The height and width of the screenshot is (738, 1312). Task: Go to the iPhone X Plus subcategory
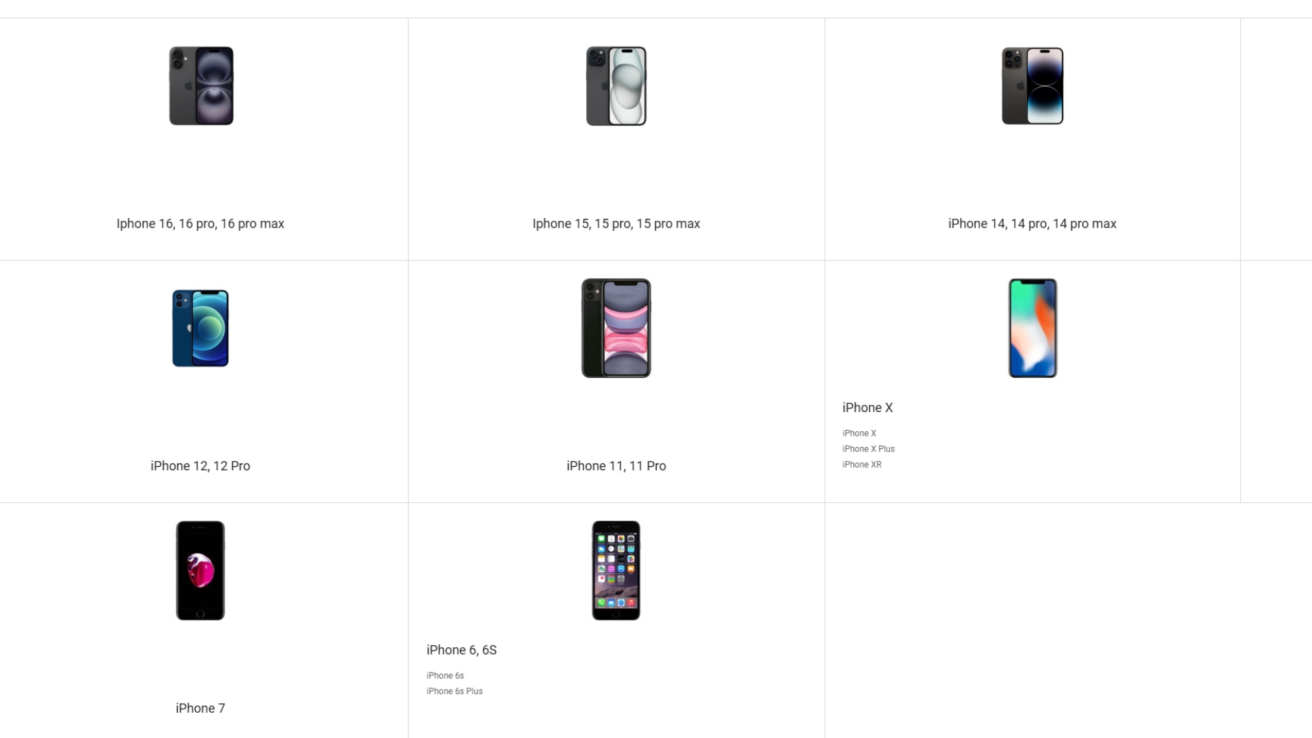(x=869, y=449)
